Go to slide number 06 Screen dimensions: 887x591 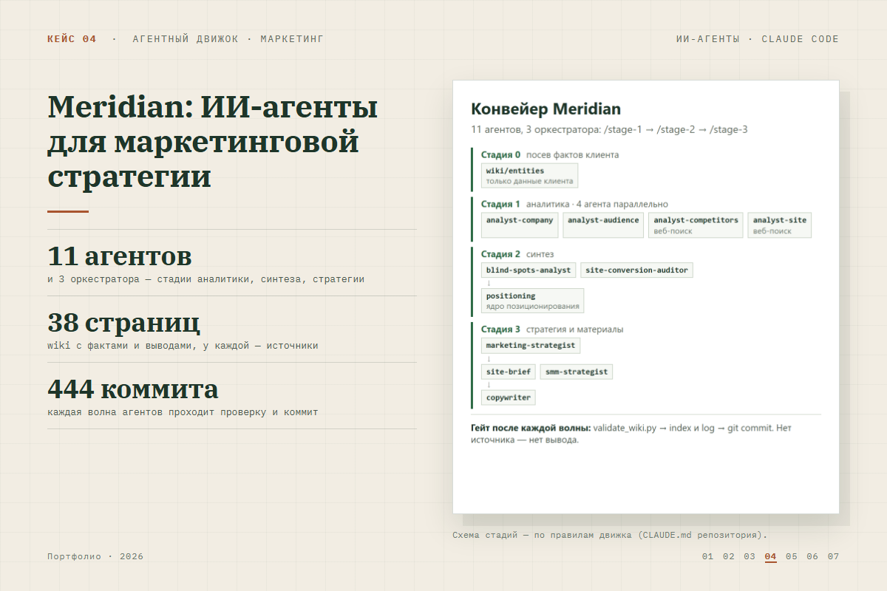point(812,556)
